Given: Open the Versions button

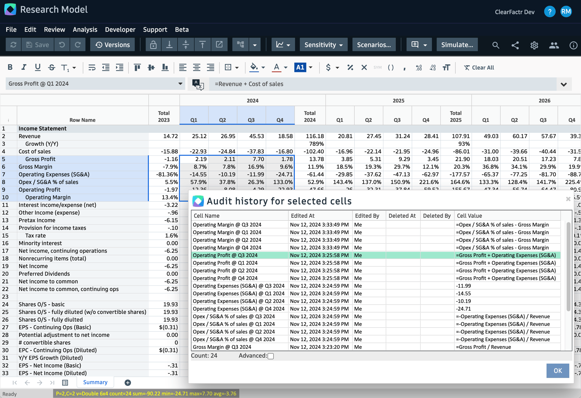Looking at the screenshot, I should pyautogui.click(x=112, y=45).
